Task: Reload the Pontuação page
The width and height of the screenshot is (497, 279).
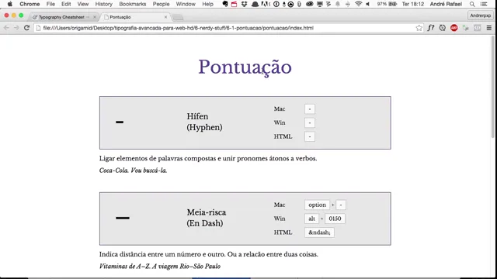Action: [27, 28]
